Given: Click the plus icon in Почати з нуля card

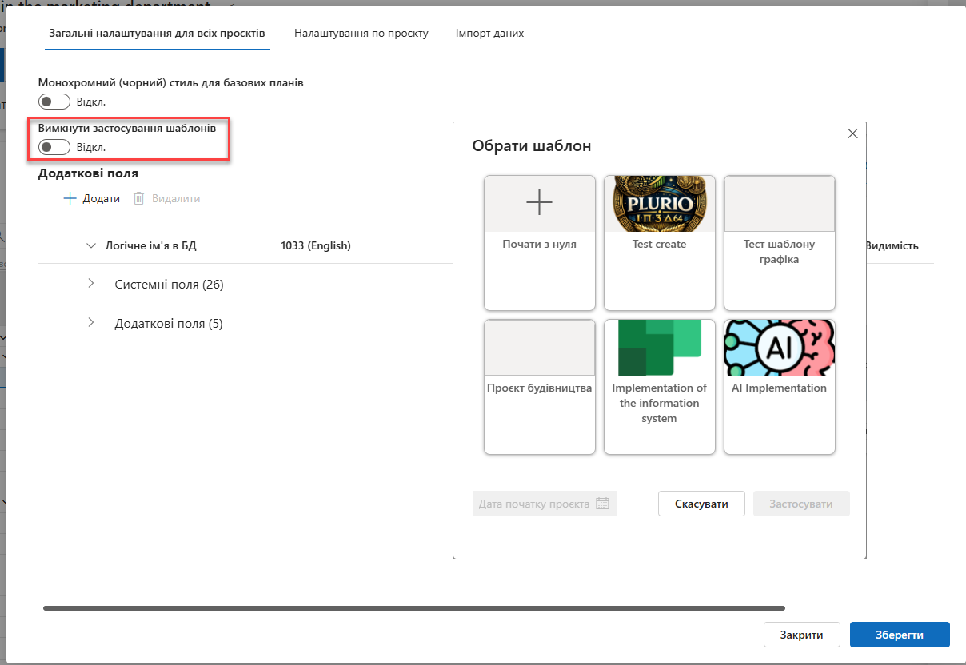Looking at the screenshot, I should click(x=540, y=203).
